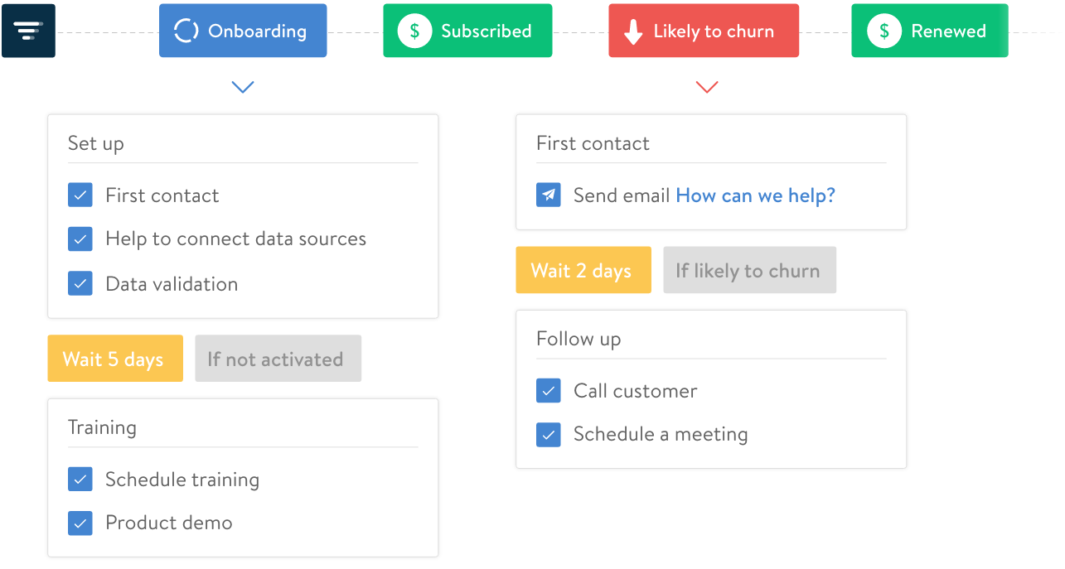Image resolution: width=1065 pixels, height=569 pixels.
Task: Uncheck the Schedule training checkbox
Action: pyautogui.click(x=80, y=480)
